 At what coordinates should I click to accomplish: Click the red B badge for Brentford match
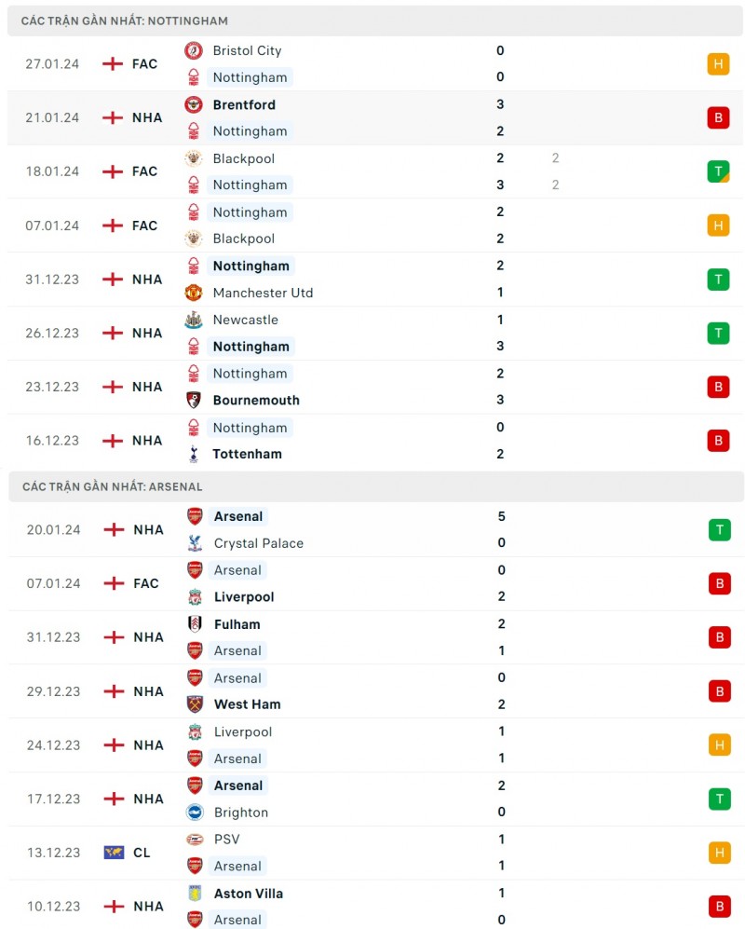click(x=718, y=118)
